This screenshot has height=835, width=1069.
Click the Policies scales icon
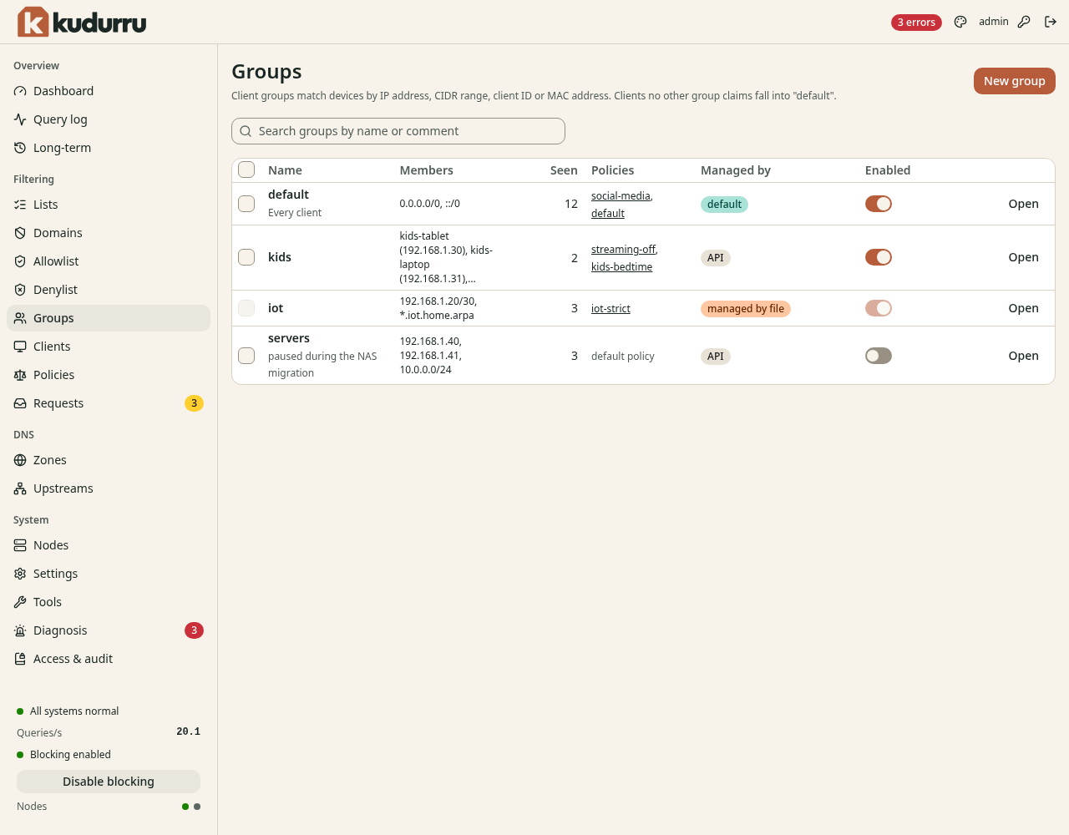coord(20,375)
